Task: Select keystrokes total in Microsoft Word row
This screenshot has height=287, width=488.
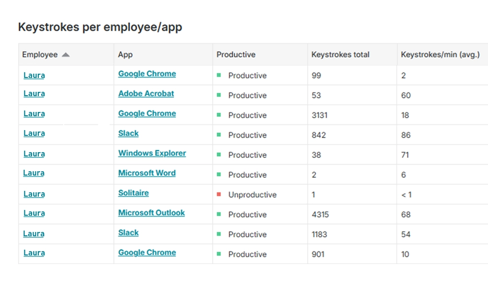Action: point(314,175)
